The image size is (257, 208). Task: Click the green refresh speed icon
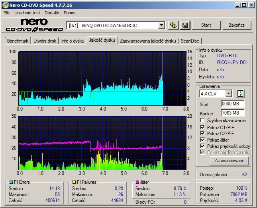coord(240,93)
